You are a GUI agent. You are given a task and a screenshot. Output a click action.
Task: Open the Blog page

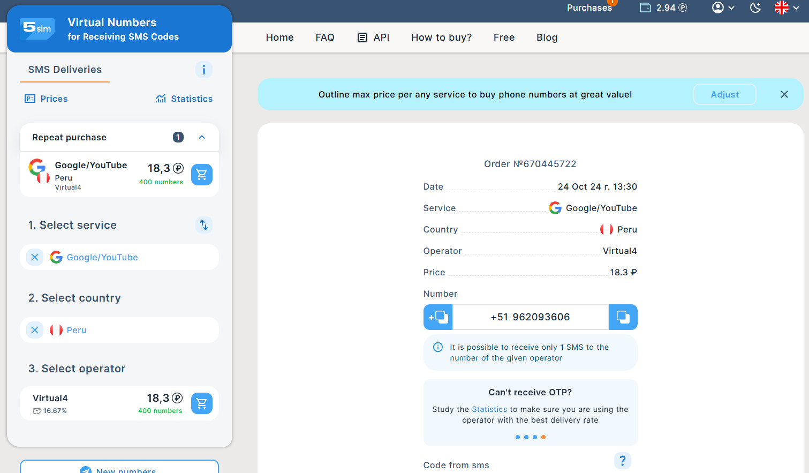tap(547, 37)
